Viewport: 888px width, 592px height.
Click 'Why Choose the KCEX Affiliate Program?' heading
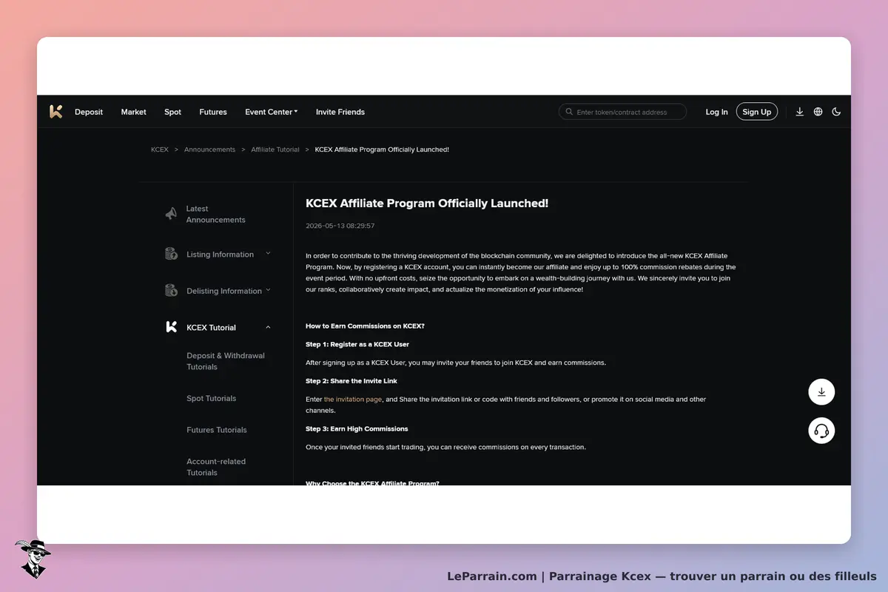point(372,482)
